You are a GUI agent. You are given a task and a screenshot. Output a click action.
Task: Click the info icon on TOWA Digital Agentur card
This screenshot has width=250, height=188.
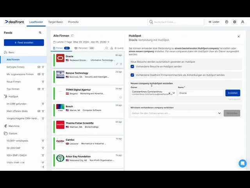coord(121,97)
